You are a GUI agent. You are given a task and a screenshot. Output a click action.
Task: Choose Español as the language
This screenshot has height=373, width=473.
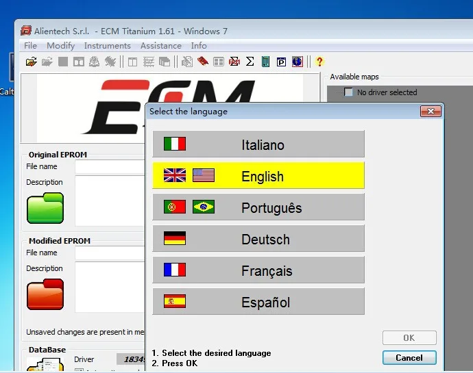(x=258, y=301)
